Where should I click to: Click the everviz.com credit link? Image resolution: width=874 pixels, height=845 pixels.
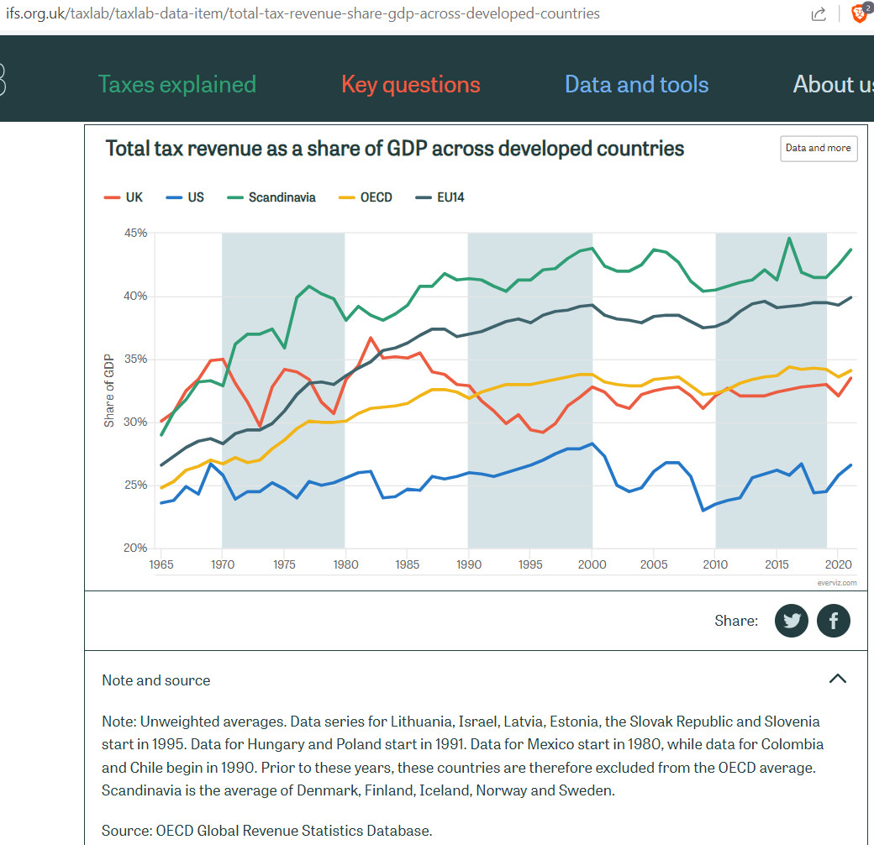coord(837,583)
